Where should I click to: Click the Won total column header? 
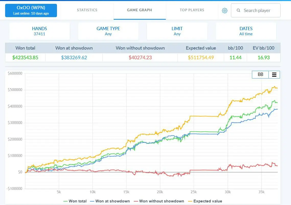(25, 48)
